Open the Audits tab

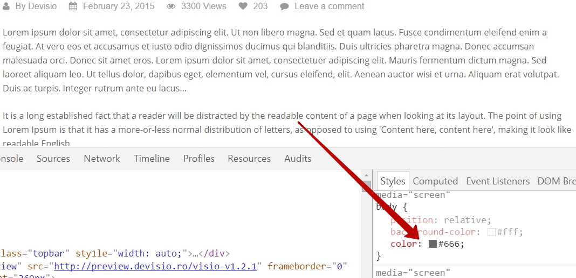coord(298,159)
